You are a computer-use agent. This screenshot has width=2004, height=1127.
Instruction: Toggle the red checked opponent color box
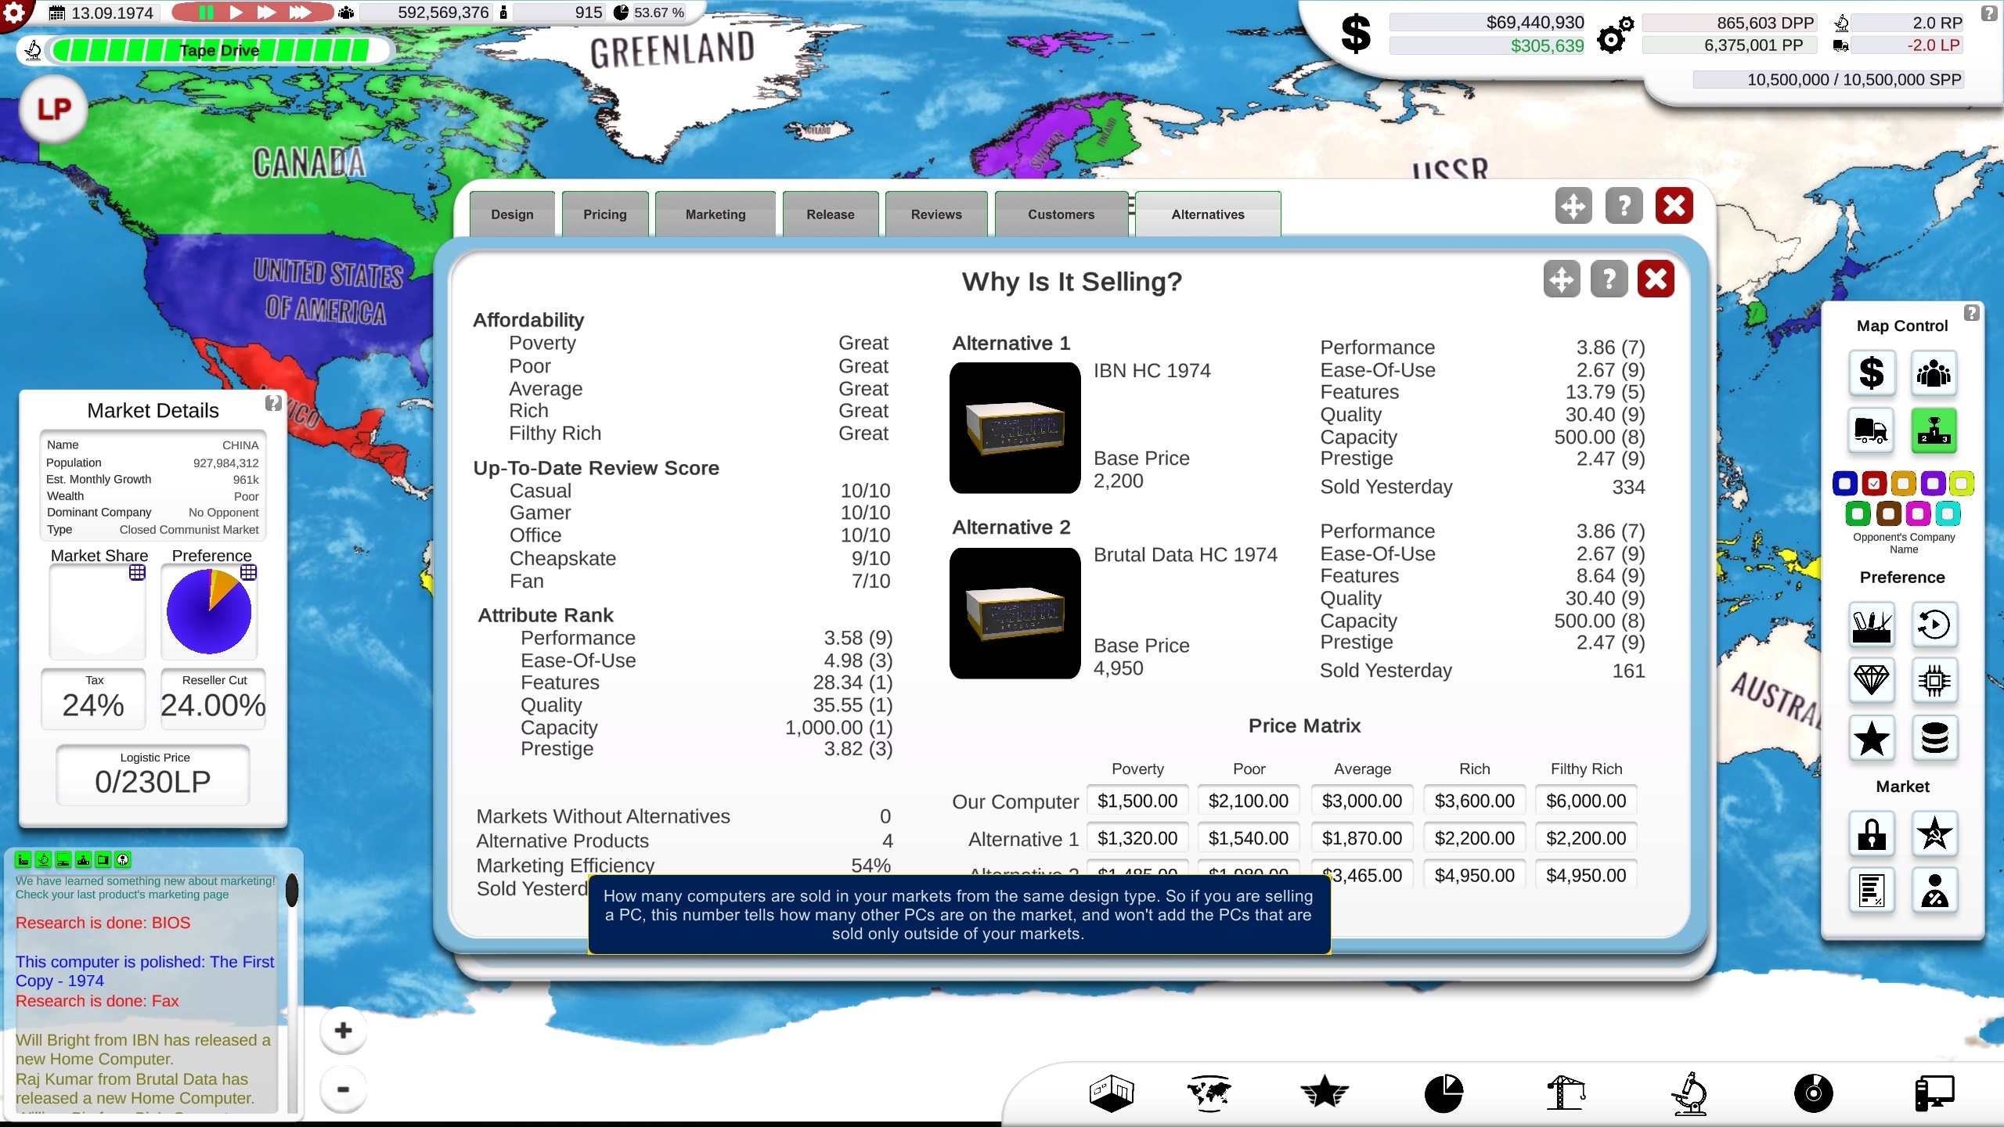pos(1874,484)
